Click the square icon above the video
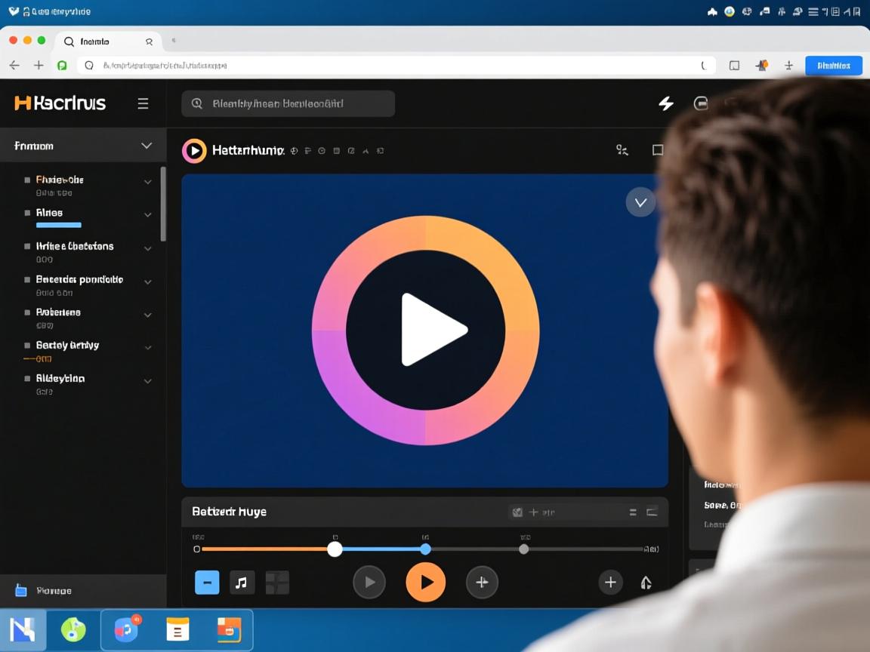 658,150
